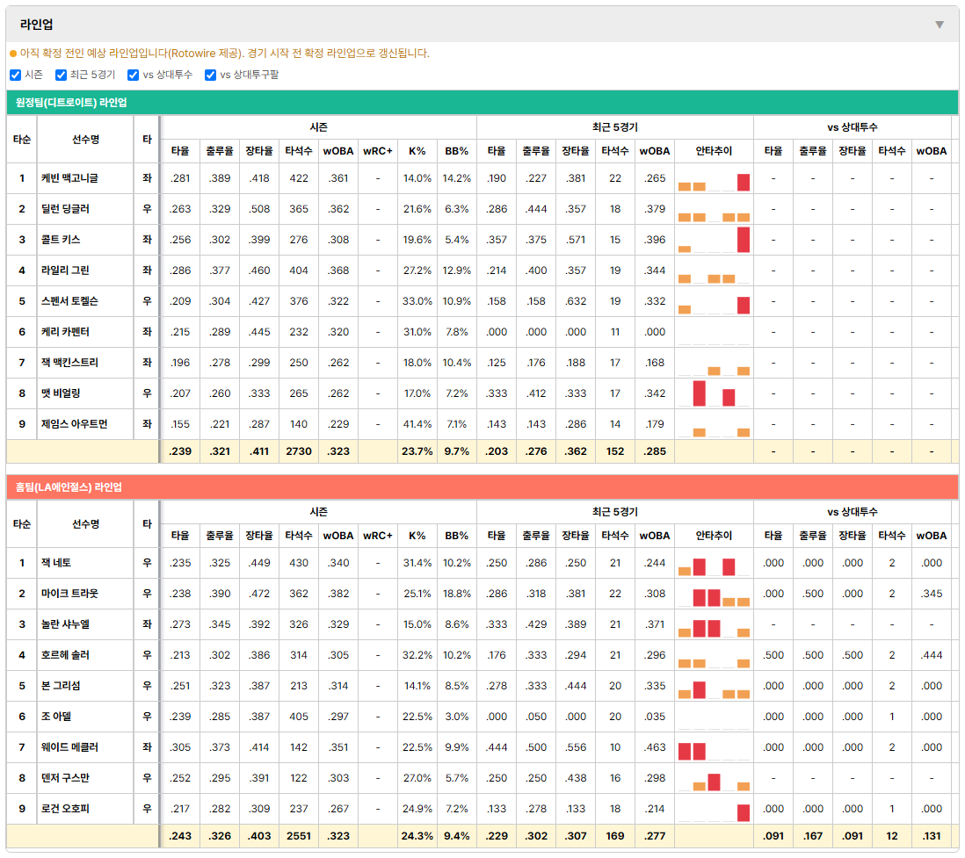Click 잭 네토 hit trend chart
Viewport: 965px width, 858px height.
pos(714,563)
